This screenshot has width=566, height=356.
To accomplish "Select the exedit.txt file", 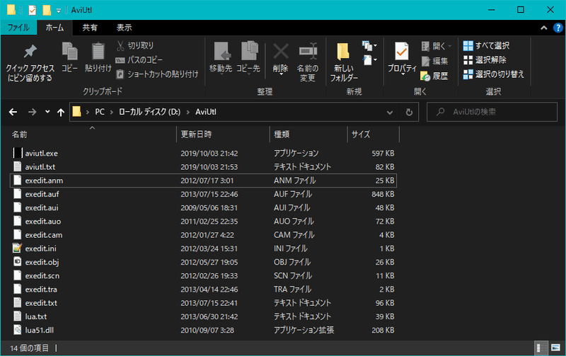I will [x=203, y=303].
